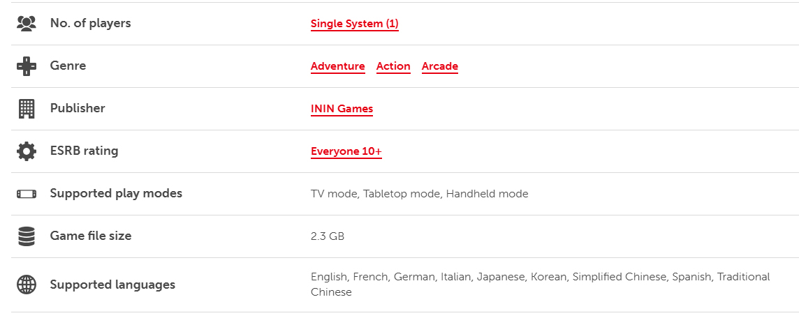Open the Single System (1) link
This screenshot has height=318, width=799.
(x=355, y=24)
